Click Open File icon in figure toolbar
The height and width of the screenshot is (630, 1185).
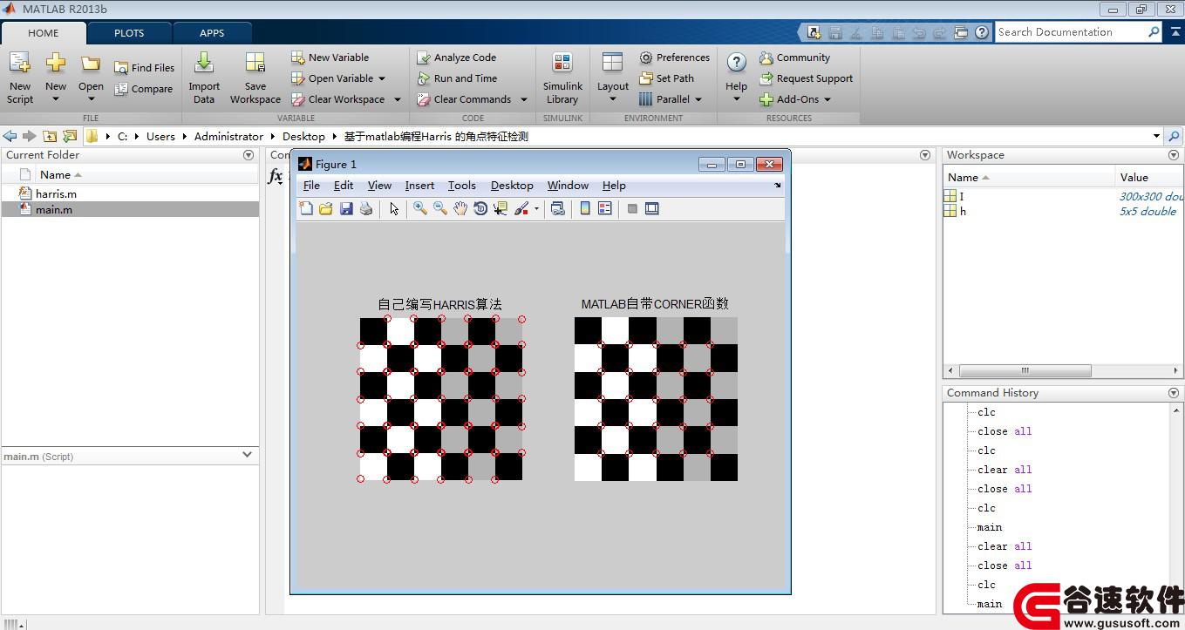(x=326, y=208)
